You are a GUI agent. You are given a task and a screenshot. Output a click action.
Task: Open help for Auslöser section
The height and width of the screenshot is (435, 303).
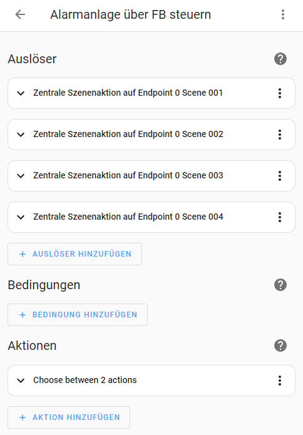coord(280,59)
